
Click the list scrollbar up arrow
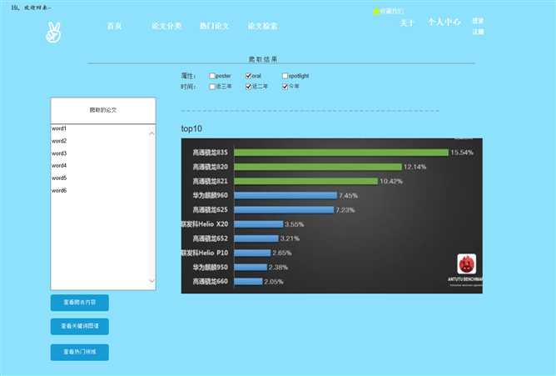click(151, 134)
